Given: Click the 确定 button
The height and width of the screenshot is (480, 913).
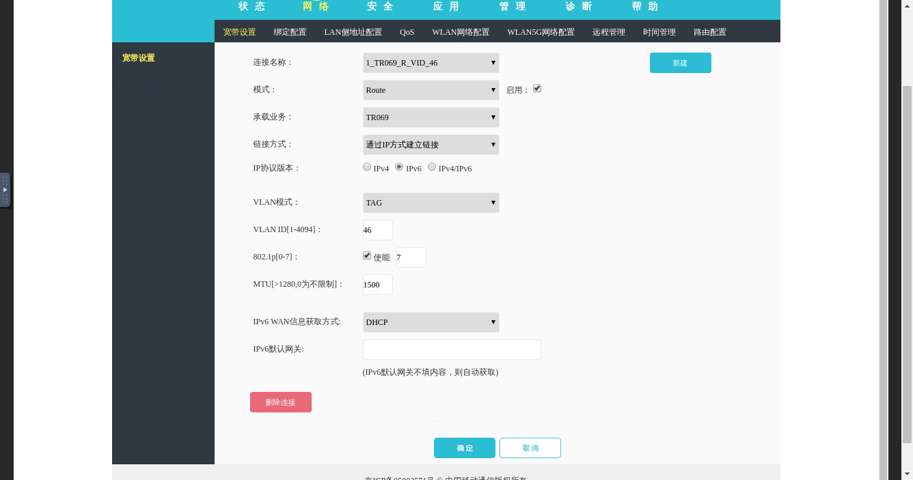Looking at the screenshot, I should tap(465, 448).
